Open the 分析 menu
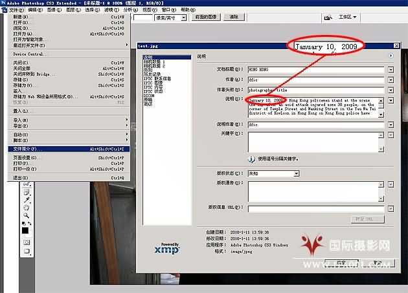This screenshot has width=408, height=293. 131,10
